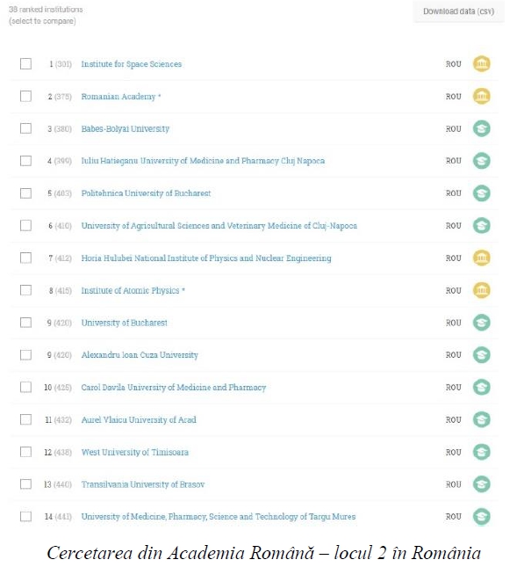Screen dimensions: 517x567
Task: Tick the Transilvania University of Brasov checkbox
Action: coord(25,484)
